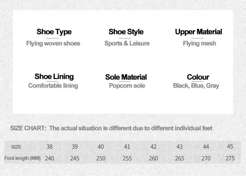Click the 'Foot length (MM)' row header
This screenshot has height=184, width=246.
click(22, 158)
